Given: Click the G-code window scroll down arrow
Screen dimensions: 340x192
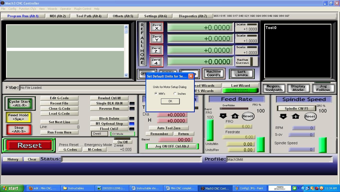Looking at the screenshot, I should (126, 75).
